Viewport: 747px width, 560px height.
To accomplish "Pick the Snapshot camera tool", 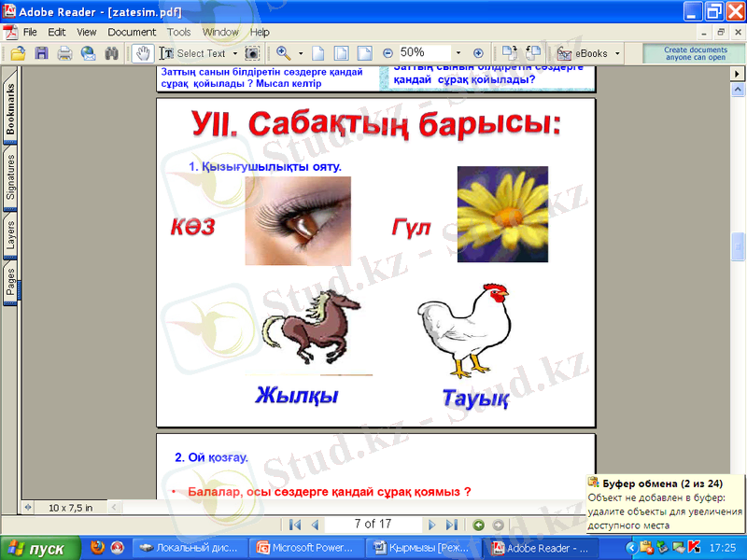I will click(252, 53).
